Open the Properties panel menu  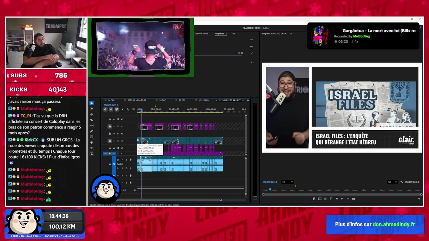[227, 33]
